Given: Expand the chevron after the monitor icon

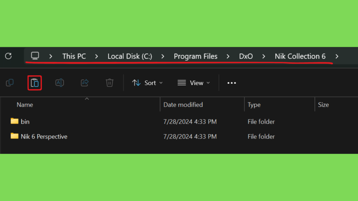Looking at the screenshot, I should [x=51, y=56].
